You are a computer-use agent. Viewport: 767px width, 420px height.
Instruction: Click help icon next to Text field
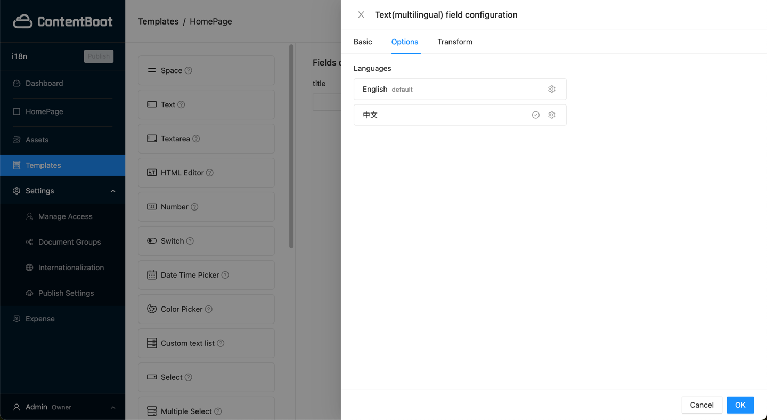tap(181, 104)
